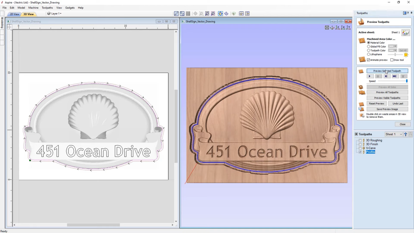Enable the Draw tool checkbox
Image resolution: width=414 pixels, height=233 pixels.
point(392,60)
